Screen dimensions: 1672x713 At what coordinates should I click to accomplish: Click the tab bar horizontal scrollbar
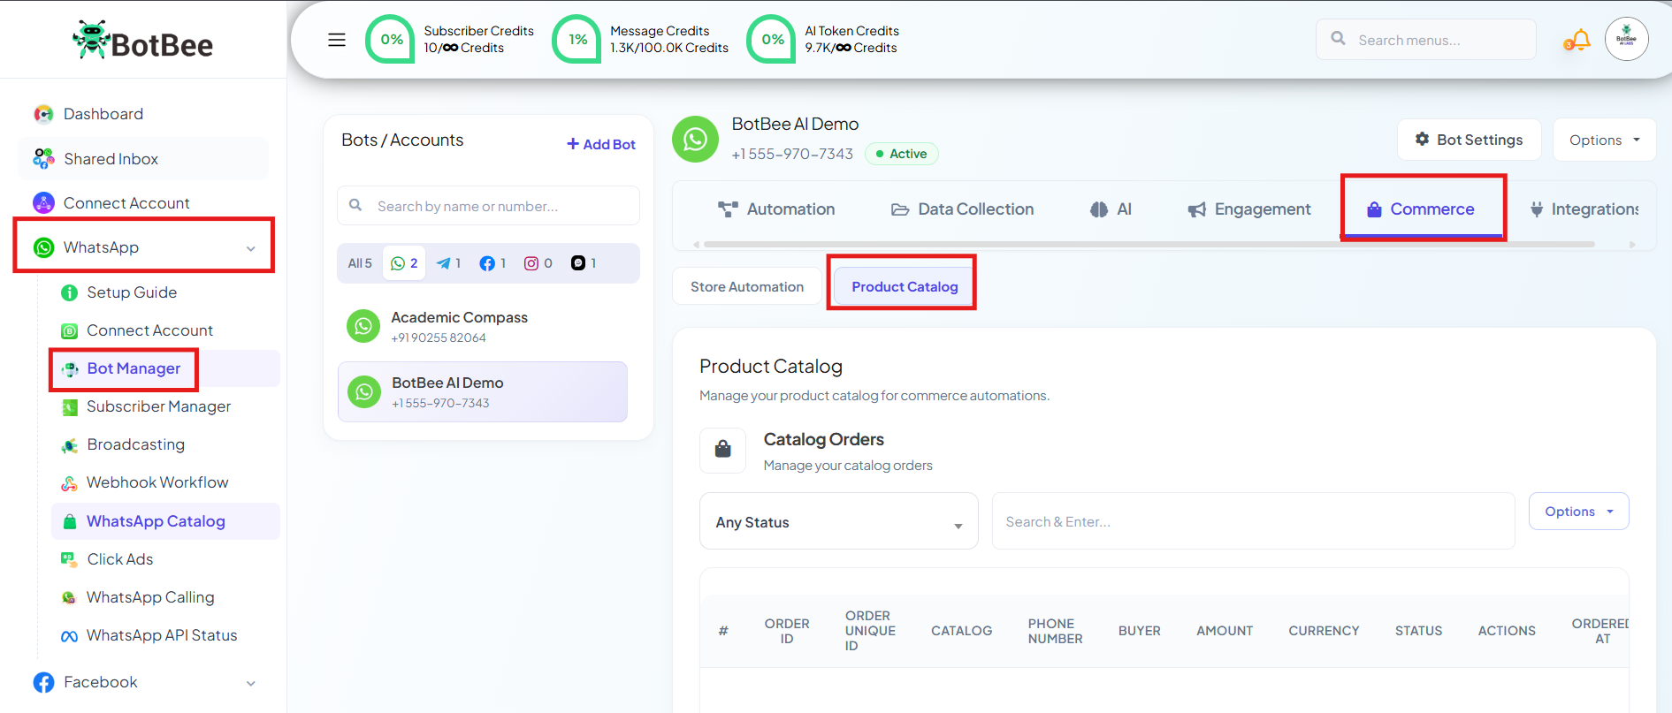coord(1149,244)
